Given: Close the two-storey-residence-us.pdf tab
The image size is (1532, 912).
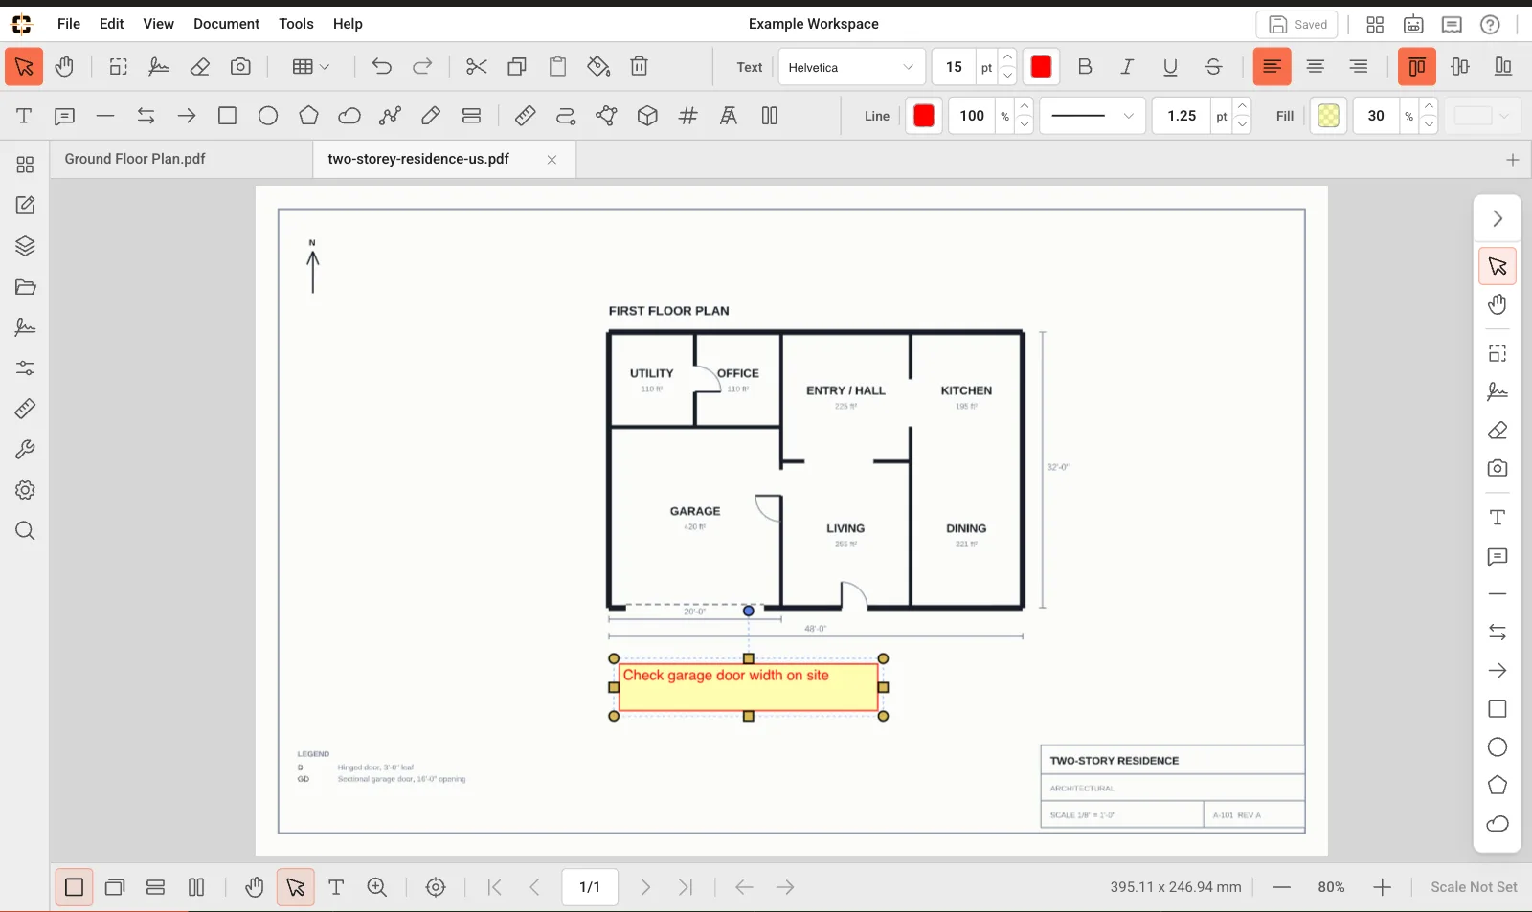Looking at the screenshot, I should tap(552, 160).
